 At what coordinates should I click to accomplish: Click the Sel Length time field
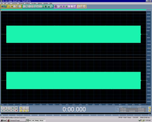tap(142, 109)
